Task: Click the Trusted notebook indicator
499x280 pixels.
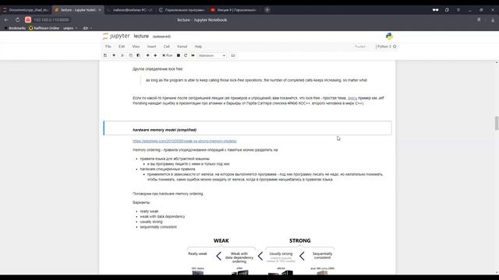Action: pyautogui.click(x=360, y=47)
